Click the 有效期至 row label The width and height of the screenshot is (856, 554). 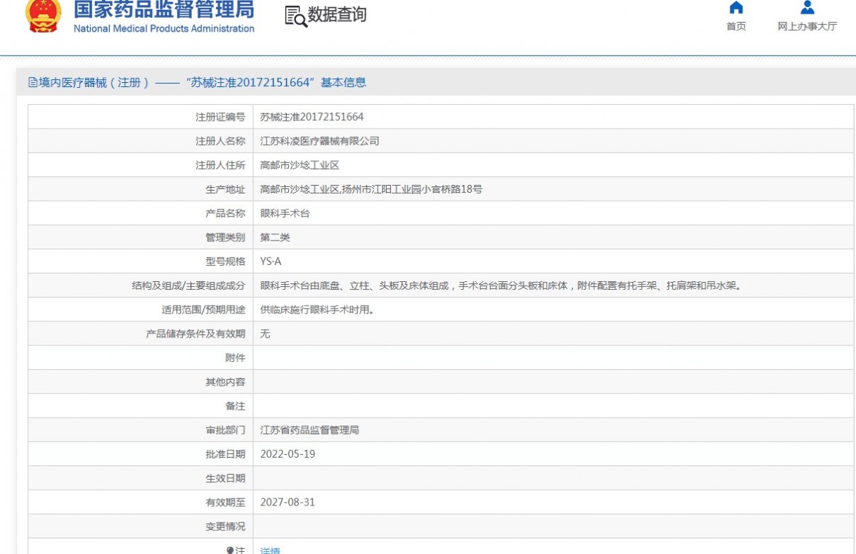(x=225, y=503)
